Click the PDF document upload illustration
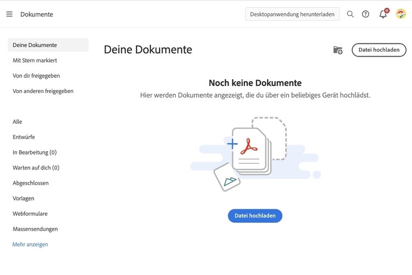The width and height of the screenshot is (412, 275). coord(255,154)
